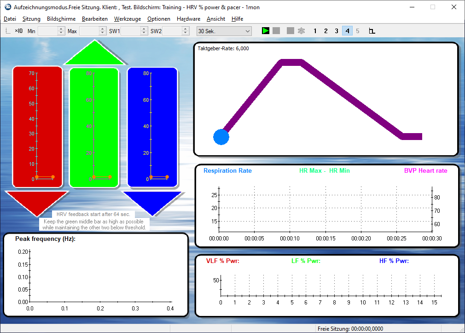Click the Keep the green middle bar instruction
This screenshot has height=333, width=465.
[94, 225]
